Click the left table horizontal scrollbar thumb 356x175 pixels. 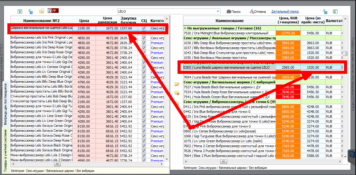pos(57,164)
